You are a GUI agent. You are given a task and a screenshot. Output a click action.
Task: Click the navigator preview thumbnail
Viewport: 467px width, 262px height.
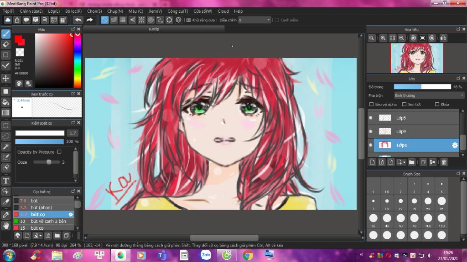click(x=417, y=58)
